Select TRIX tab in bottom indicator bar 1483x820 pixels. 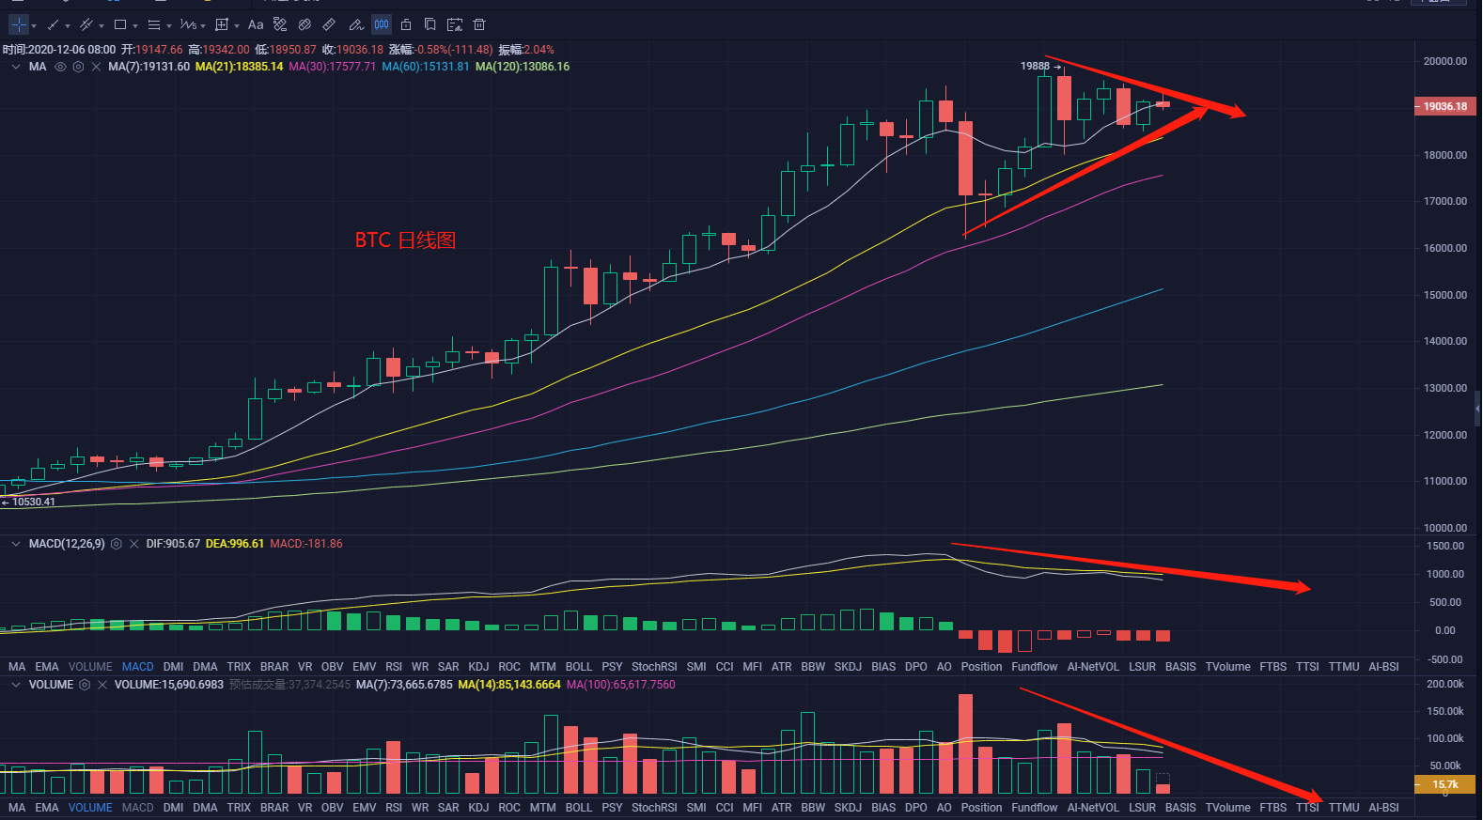[x=239, y=808]
